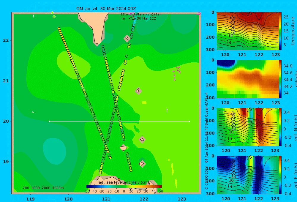Click longitude label 119 on the main map

(31, 199)
